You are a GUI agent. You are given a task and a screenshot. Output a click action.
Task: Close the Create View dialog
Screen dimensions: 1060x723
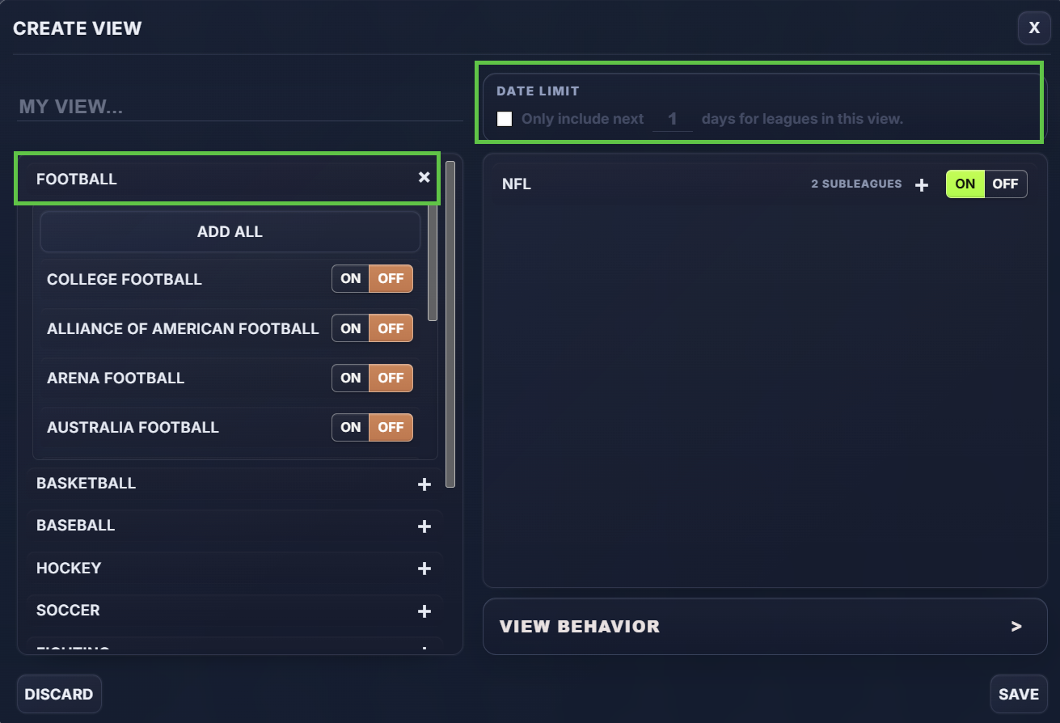point(1034,28)
